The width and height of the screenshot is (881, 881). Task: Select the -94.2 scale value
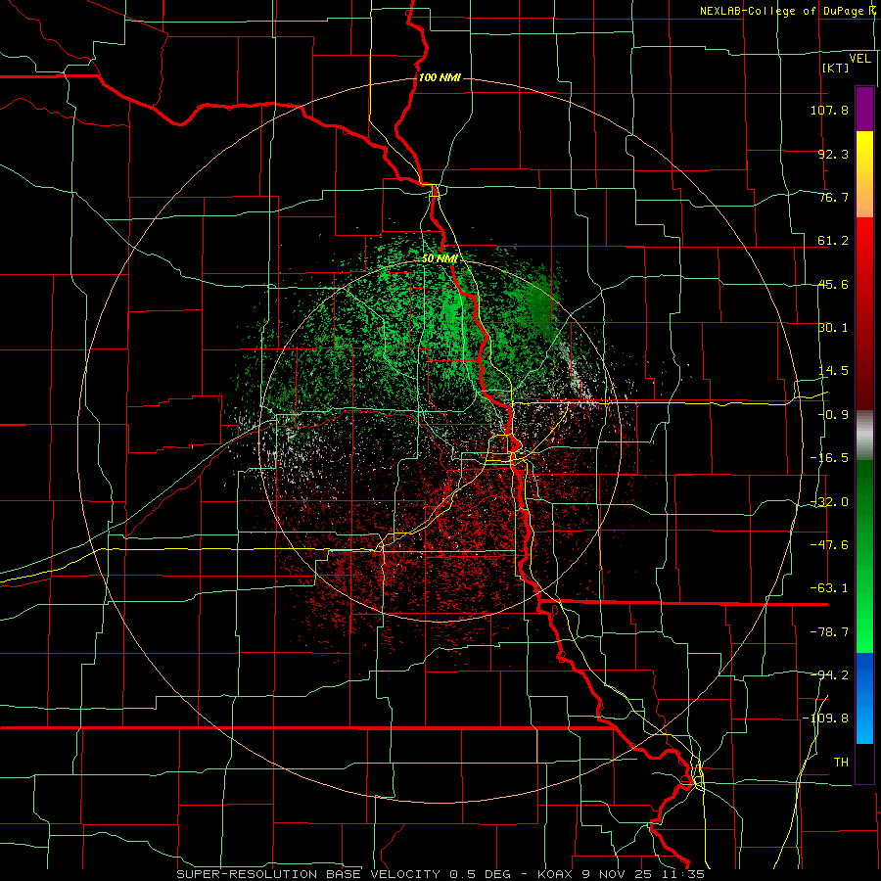[829, 674]
